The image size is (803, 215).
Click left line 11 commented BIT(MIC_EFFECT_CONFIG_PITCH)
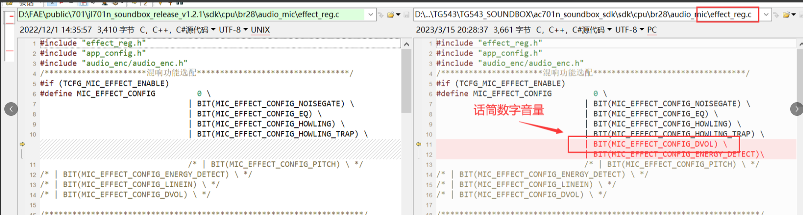click(x=275, y=165)
